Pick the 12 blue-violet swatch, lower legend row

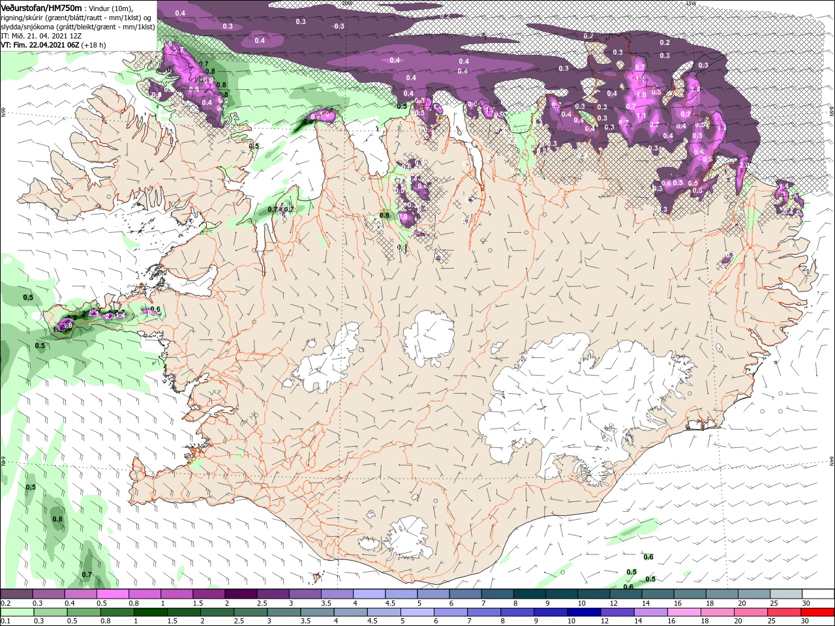coord(618,612)
